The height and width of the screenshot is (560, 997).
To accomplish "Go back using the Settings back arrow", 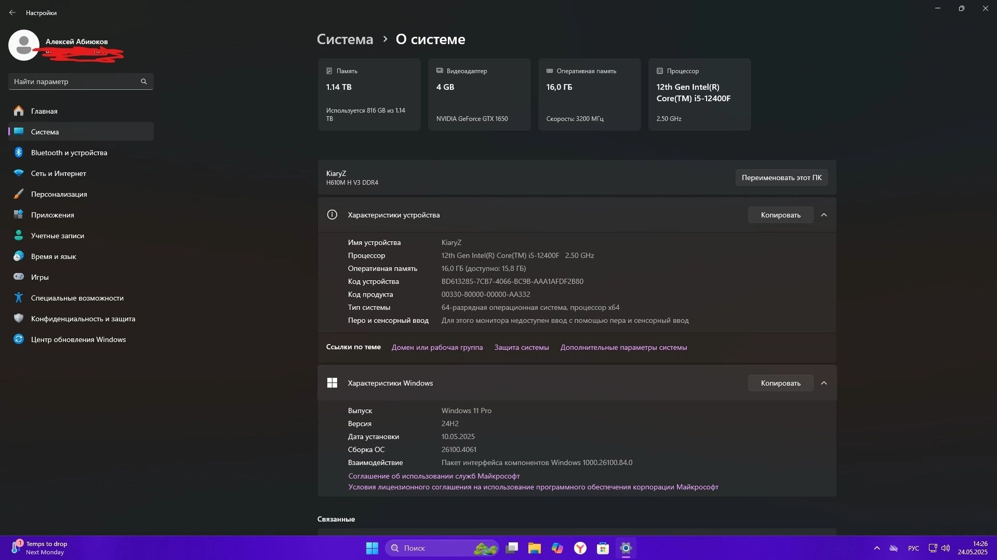I will coord(12,12).
